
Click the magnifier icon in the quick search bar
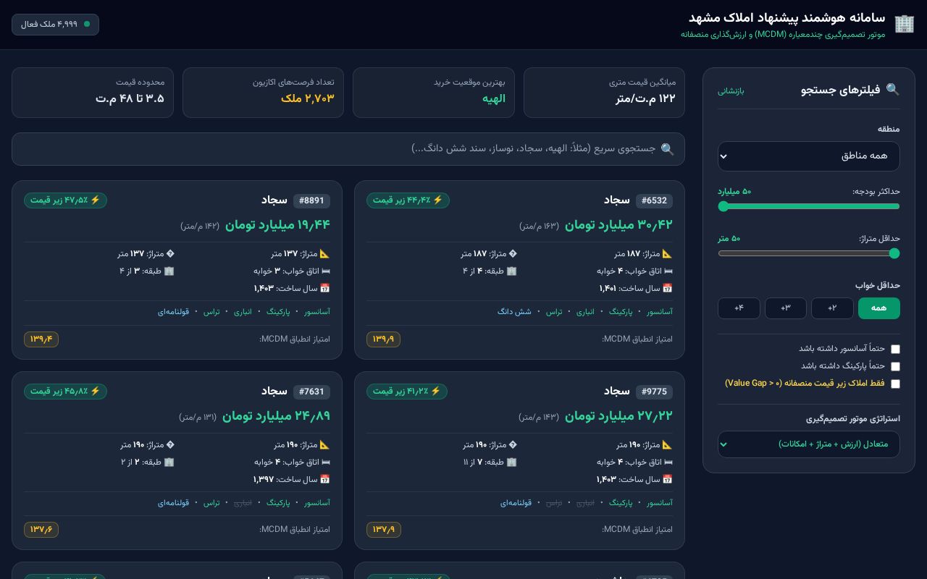[x=668, y=149]
